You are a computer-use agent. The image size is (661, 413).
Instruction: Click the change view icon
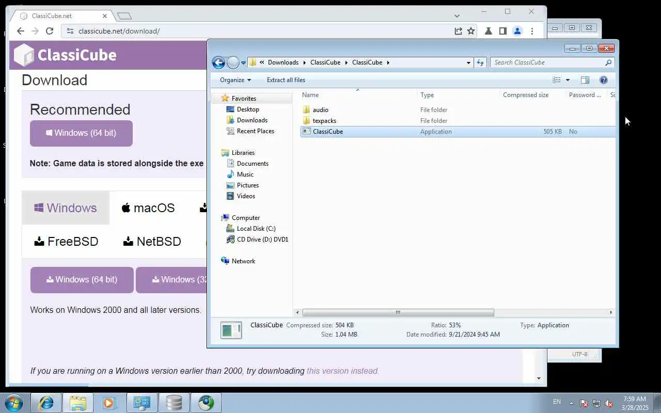click(x=557, y=80)
